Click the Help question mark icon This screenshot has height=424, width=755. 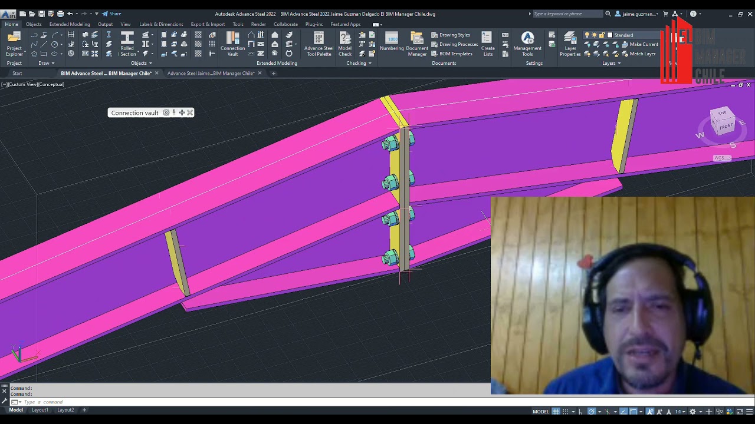point(693,14)
